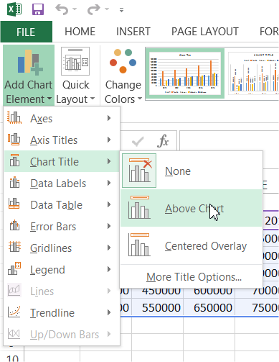The height and width of the screenshot is (362, 279).
Task: Open the Change Colors palette dropdown
Action: click(123, 75)
